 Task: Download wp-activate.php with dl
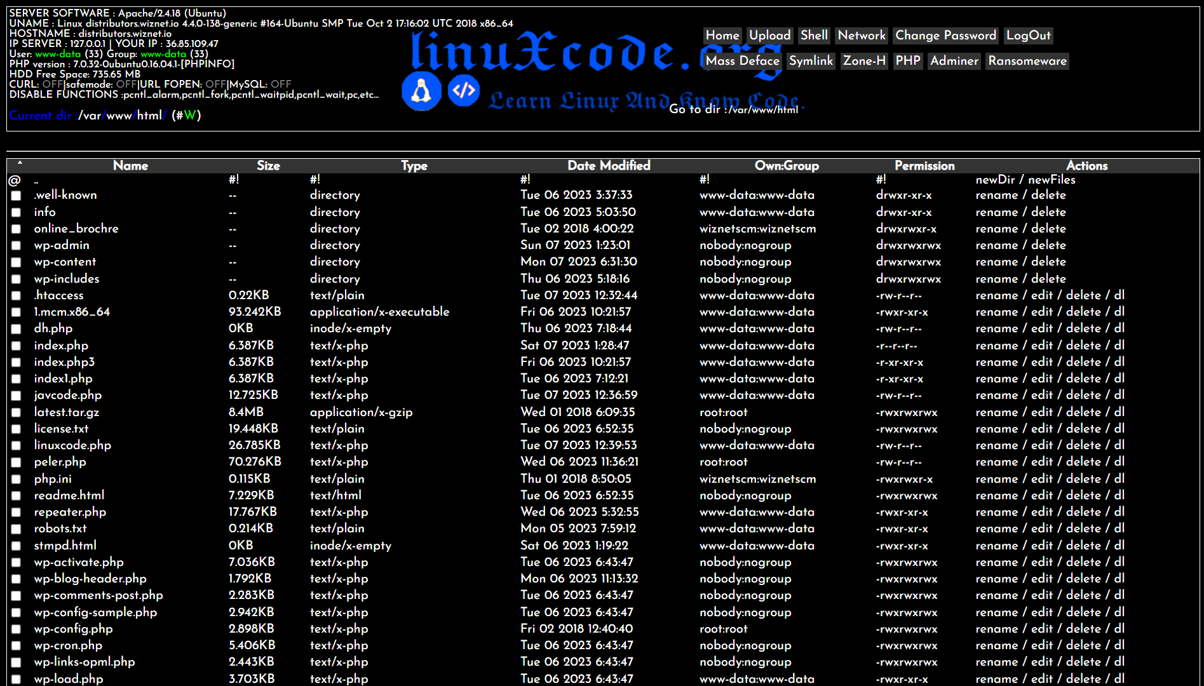tap(1119, 562)
